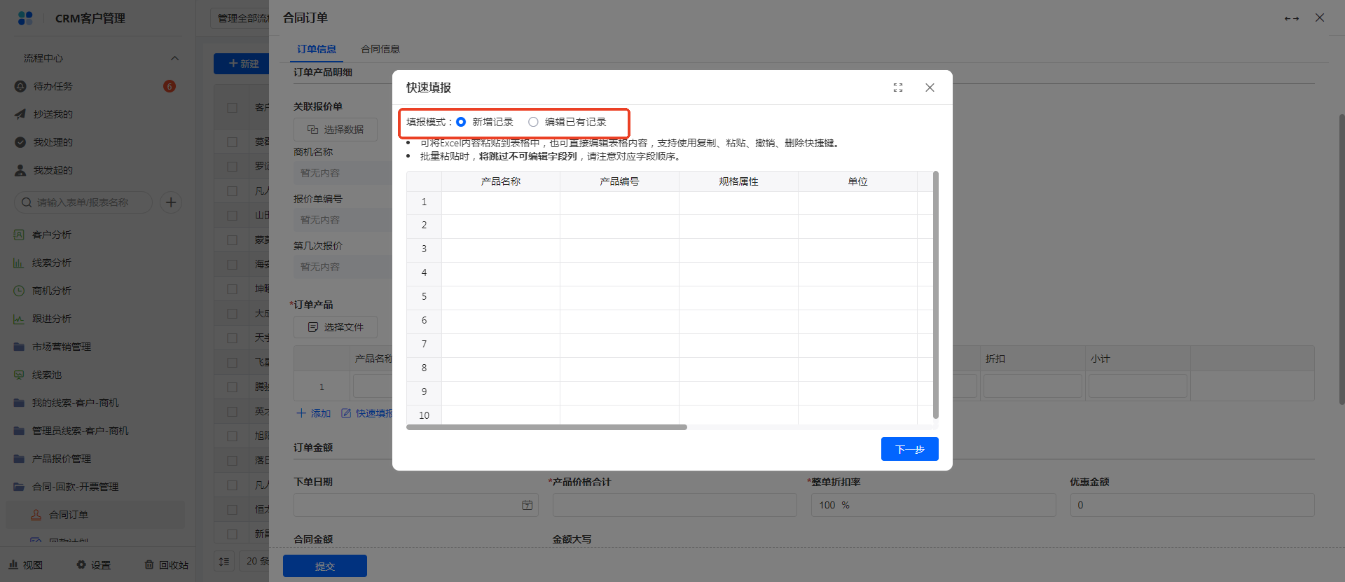Click the plus icon beside sidebar search

click(171, 202)
